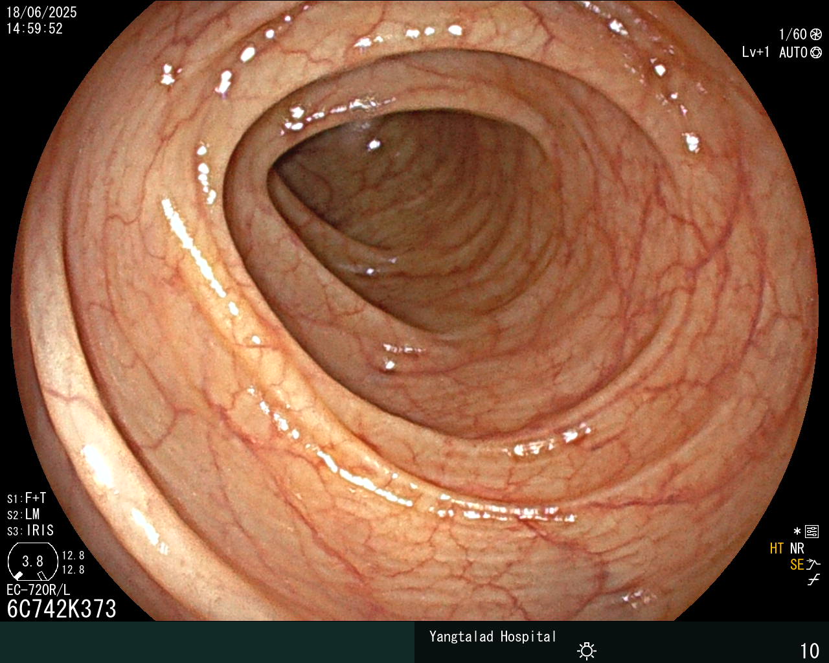The height and width of the screenshot is (663, 829).
Task: Click the iris aperture icon beside AUTO
Action: (816, 52)
